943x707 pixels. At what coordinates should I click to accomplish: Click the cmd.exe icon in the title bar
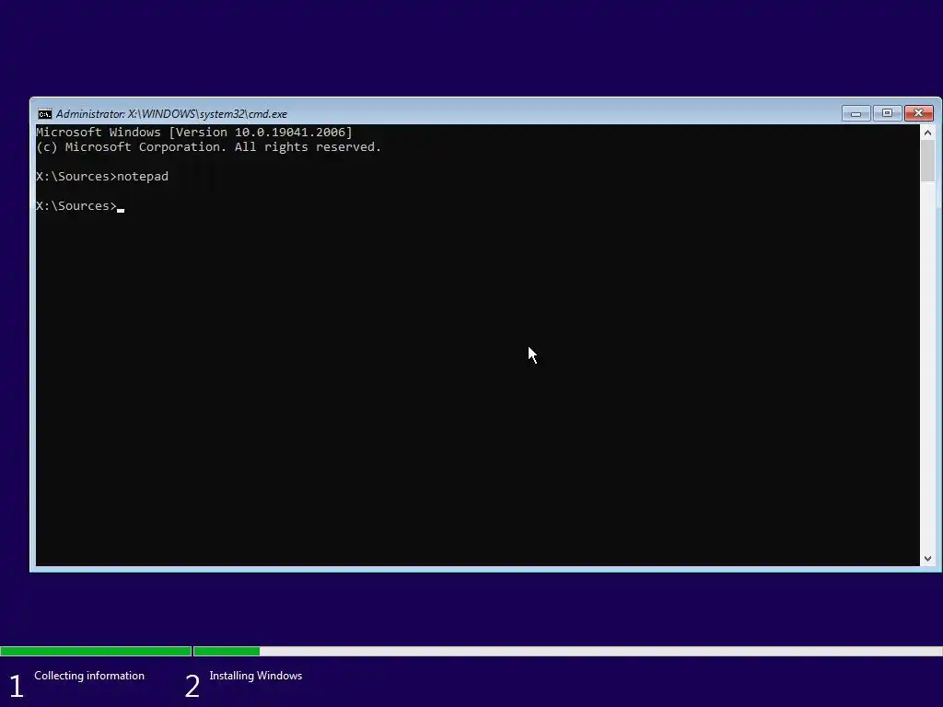tap(44, 114)
